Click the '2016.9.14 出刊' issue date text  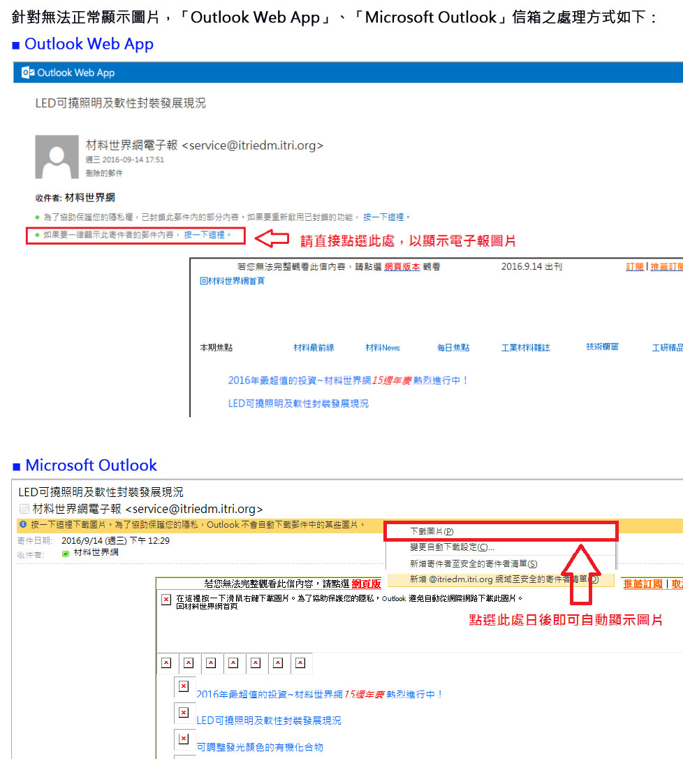pos(531,267)
